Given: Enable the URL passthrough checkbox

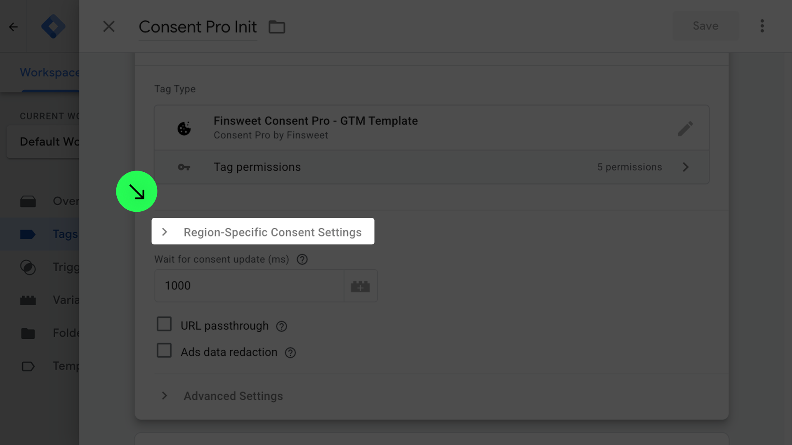Looking at the screenshot, I should (x=164, y=324).
